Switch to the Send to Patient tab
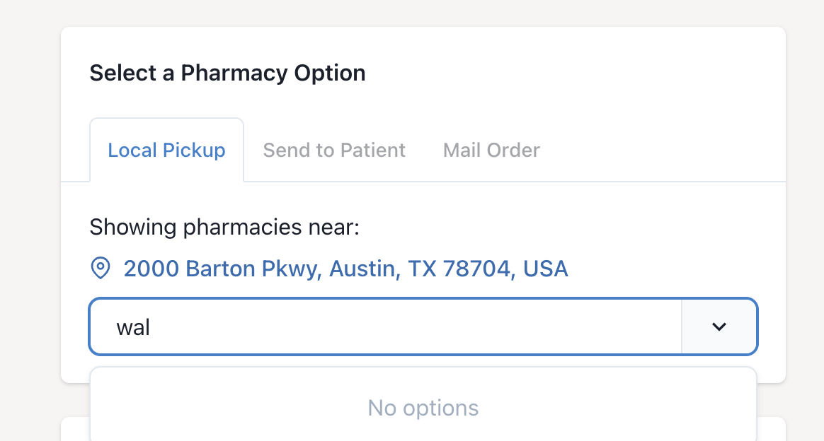This screenshot has width=824, height=441. (x=333, y=150)
